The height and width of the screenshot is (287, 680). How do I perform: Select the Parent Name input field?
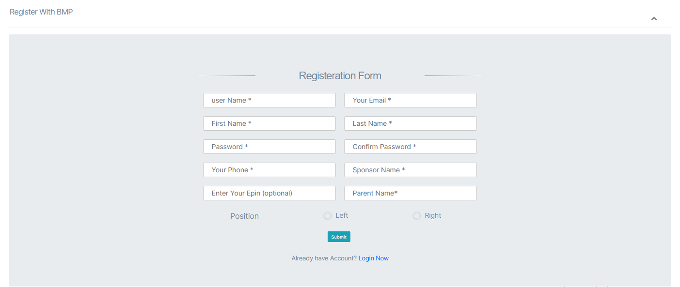pos(410,193)
